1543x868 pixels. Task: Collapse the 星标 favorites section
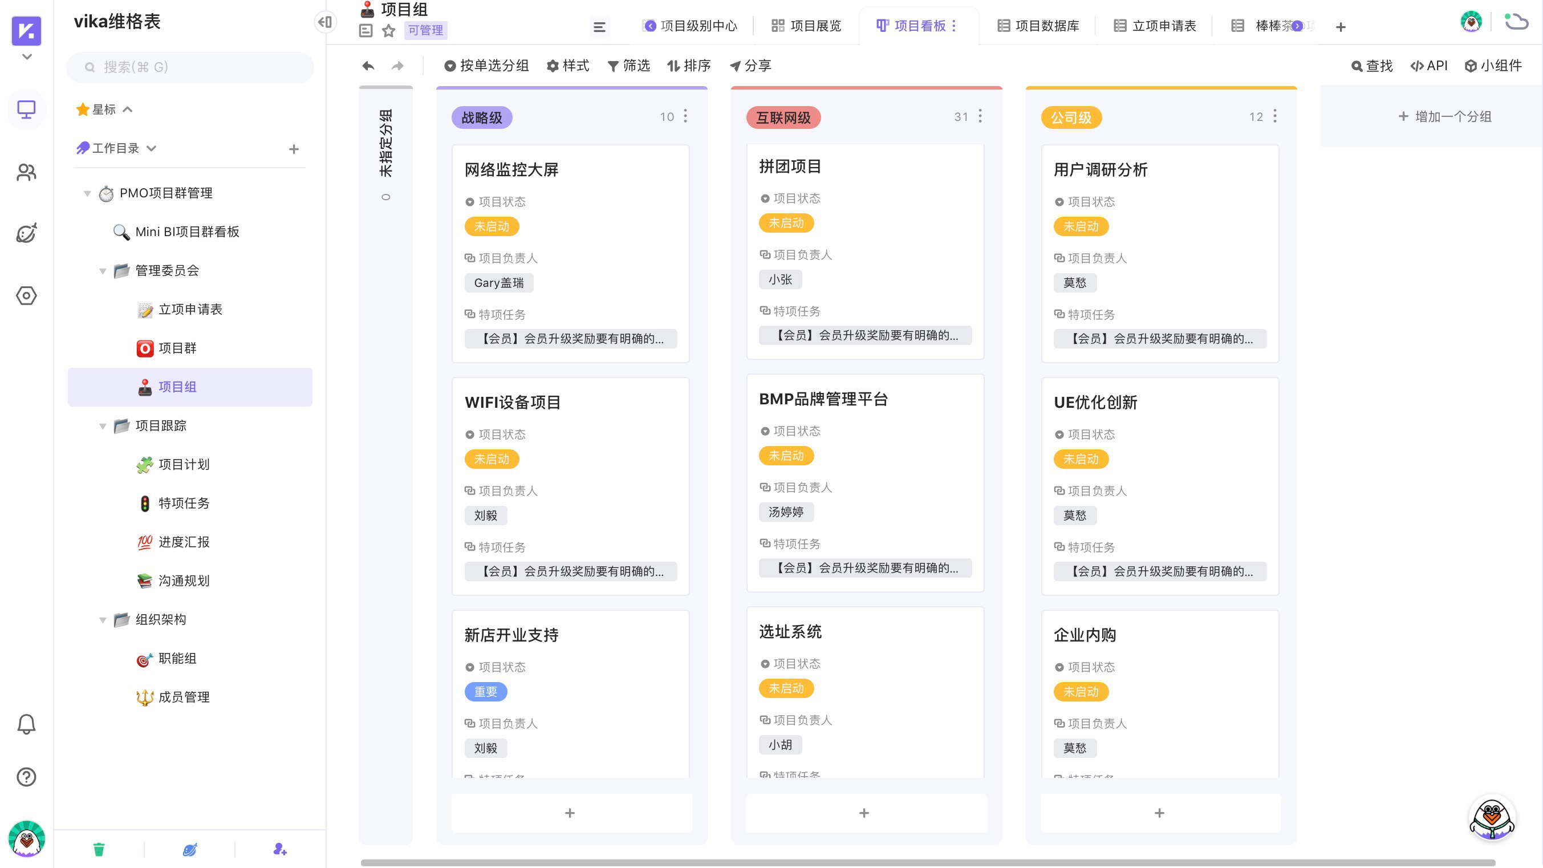pyautogui.click(x=128, y=109)
